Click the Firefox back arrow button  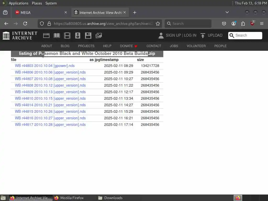(6, 24)
